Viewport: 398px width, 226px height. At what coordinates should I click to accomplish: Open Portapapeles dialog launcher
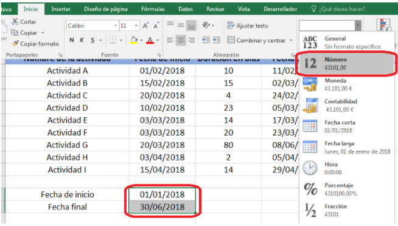60,55
